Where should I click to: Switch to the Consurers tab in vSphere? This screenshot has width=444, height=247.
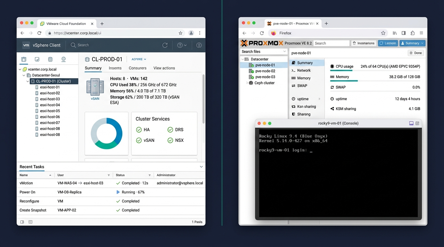point(137,68)
